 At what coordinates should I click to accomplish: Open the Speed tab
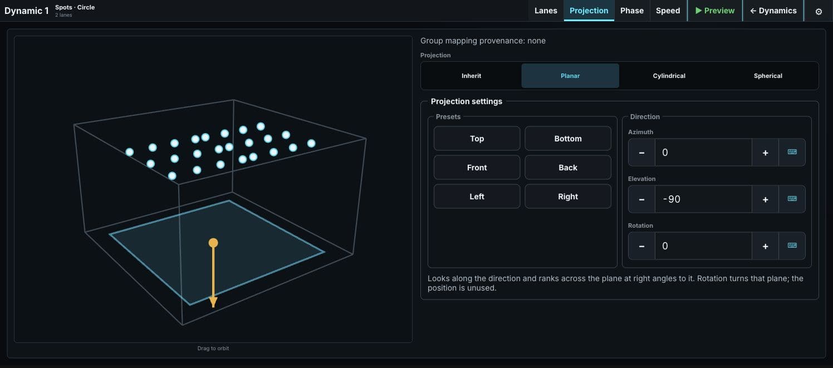(668, 11)
